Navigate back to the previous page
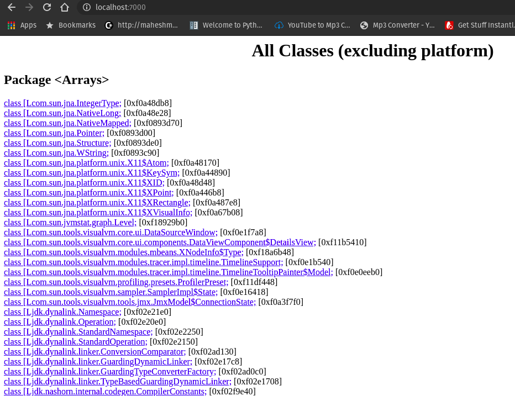The width and height of the screenshot is (515, 396). pos(12,7)
